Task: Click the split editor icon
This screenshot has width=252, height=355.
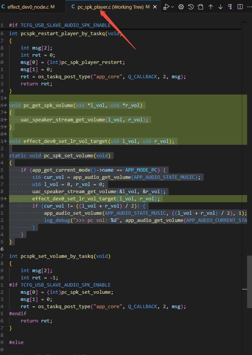Action: (240, 7)
